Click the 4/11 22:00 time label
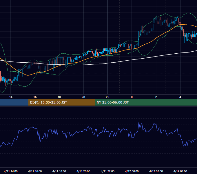 [107, 171]
